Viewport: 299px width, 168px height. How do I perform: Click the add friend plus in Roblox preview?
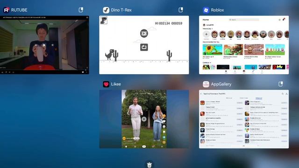(x=206, y=34)
